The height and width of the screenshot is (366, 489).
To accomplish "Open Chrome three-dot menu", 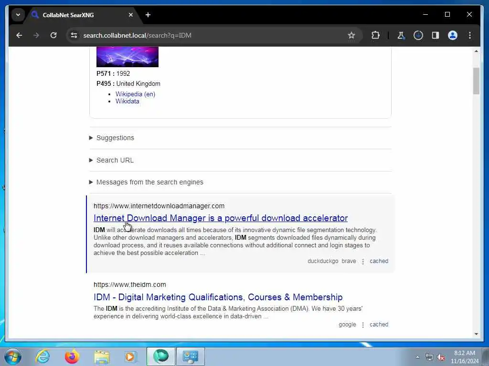I will 470,35.
